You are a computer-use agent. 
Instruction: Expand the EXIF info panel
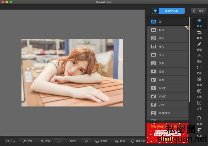coord(11,141)
